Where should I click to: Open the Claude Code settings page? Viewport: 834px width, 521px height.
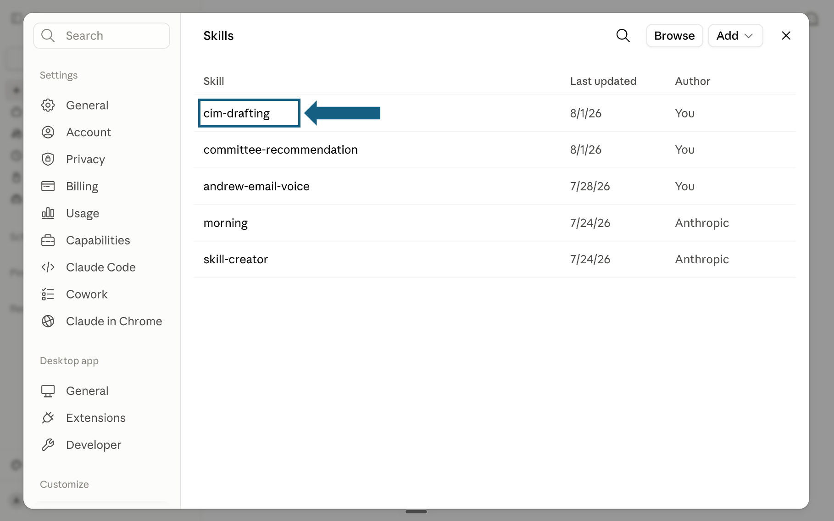pyautogui.click(x=102, y=267)
